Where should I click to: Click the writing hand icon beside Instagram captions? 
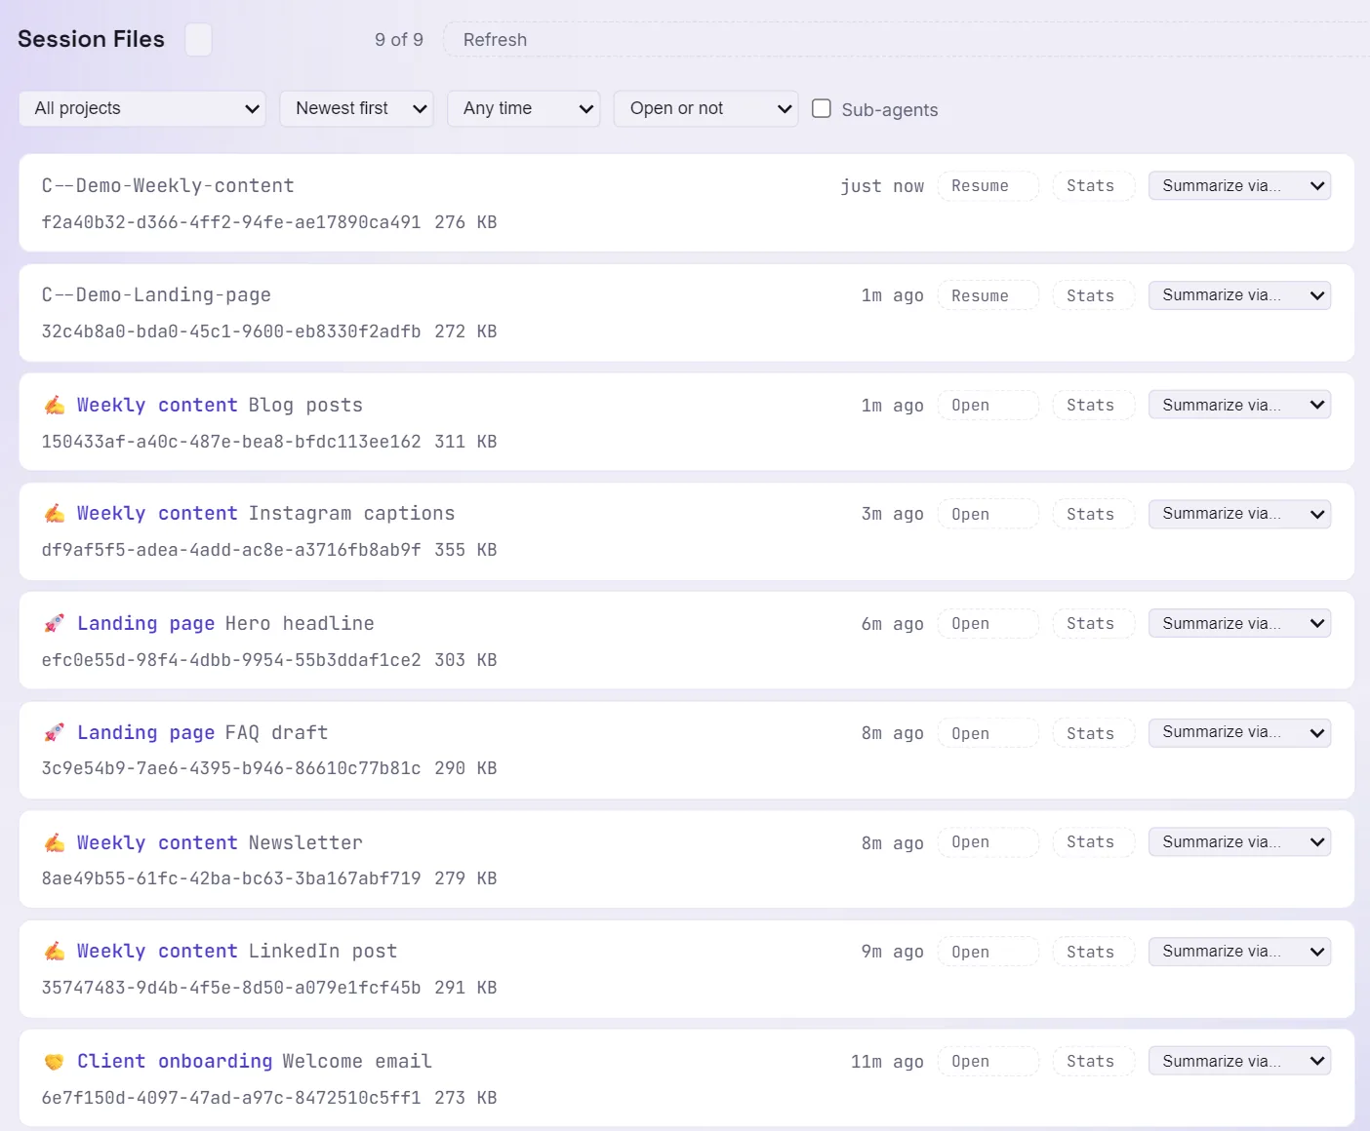pos(55,514)
